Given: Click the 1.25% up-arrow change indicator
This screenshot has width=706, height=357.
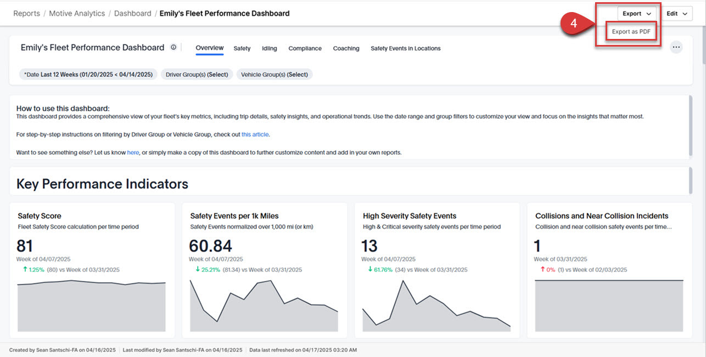Looking at the screenshot, I should [x=32, y=270].
